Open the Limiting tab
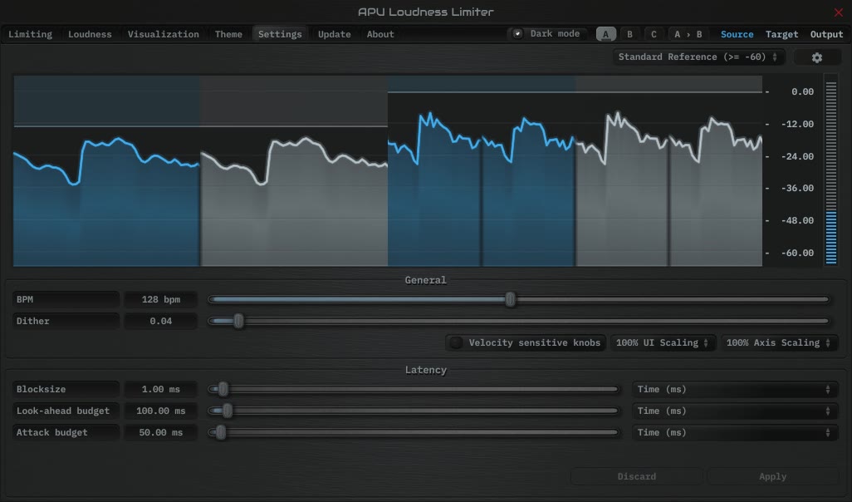This screenshot has width=852, height=502. click(x=31, y=34)
